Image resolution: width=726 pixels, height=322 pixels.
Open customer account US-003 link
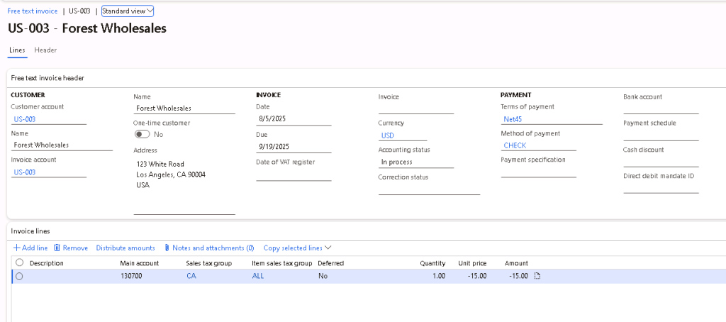click(x=25, y=119)
